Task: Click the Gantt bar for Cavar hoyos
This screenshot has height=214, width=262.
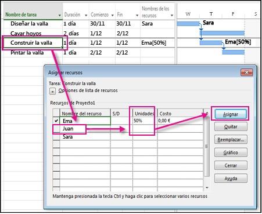Action: 222,33
